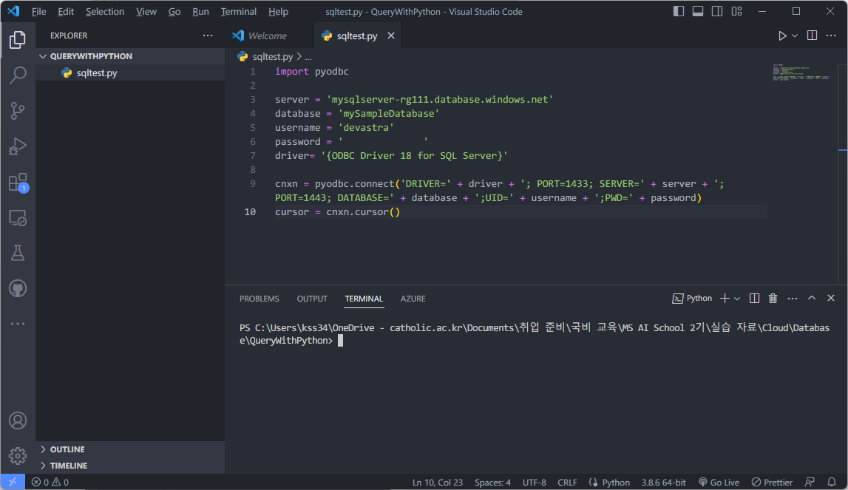
Task: Open the Accounts icon
Action: coord(18,421)
